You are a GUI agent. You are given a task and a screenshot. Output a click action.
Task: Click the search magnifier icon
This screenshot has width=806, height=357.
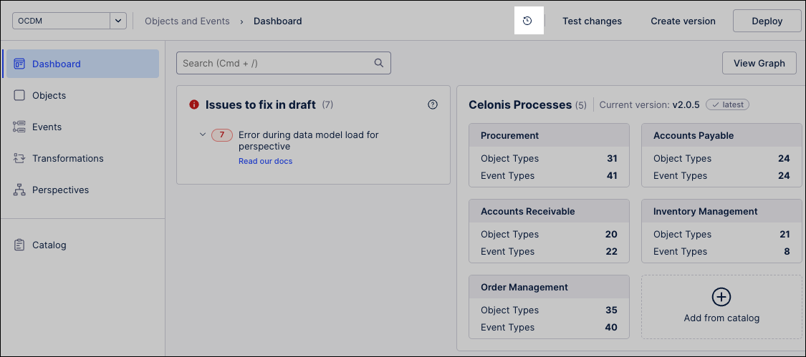point(379,63)
